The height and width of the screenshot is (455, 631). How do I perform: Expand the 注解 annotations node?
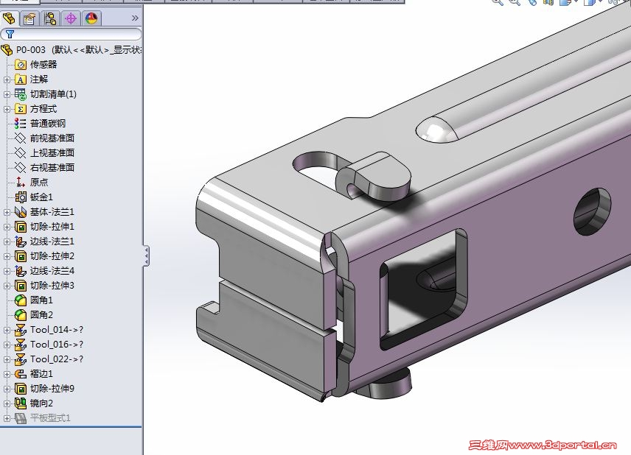coord(7,80)
